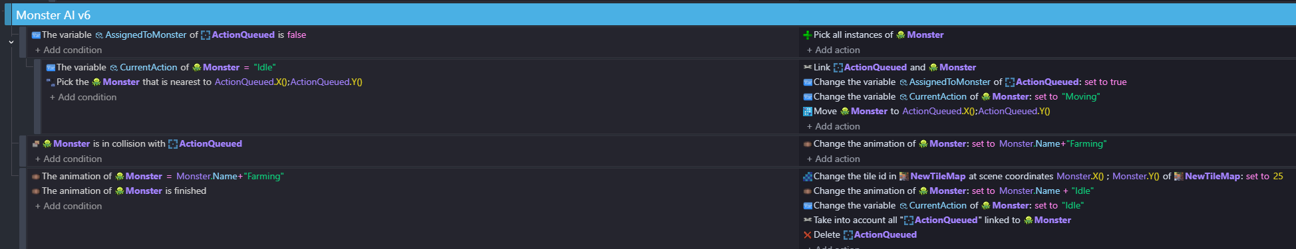Image resolution: width=1296 pixels, height=249 pixels.
Task: Click the Pick nearest Monster condition icon
Action: pos(51,82)
